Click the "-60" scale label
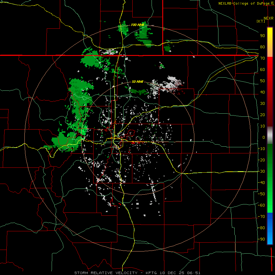This screenshot has height=275, width=275. (262, 205)
